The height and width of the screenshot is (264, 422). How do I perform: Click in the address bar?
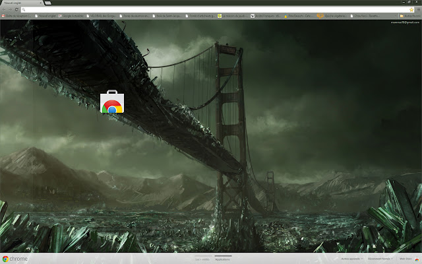coord(218,10)
